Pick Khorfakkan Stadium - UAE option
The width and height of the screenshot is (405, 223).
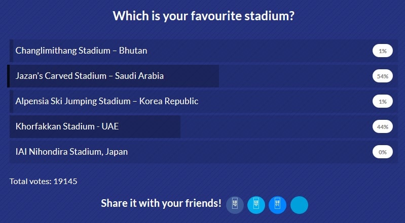(67, 126)
